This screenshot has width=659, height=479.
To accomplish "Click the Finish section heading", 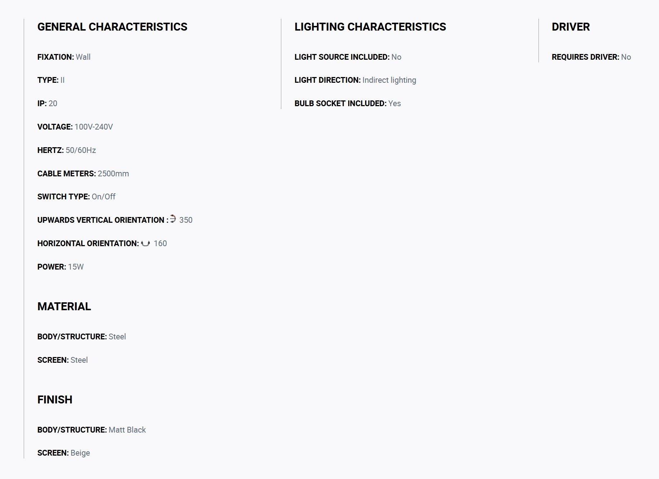I will (x=55, y=399).
